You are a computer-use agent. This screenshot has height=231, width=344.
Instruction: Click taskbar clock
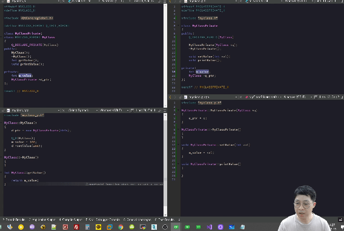(332, 227)
